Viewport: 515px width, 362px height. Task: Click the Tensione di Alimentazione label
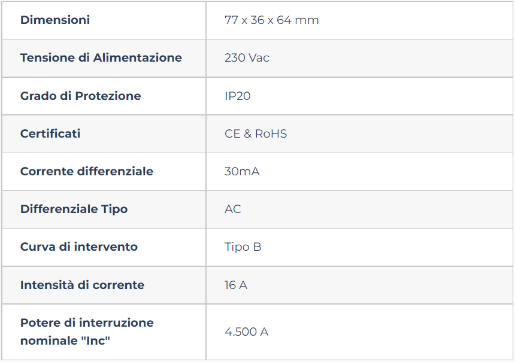(101, 58)
